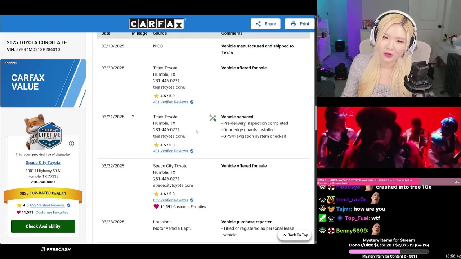Click Vehicle purchase reported text
The height and width of the screenshot is (259, 461).
point(247,222)
